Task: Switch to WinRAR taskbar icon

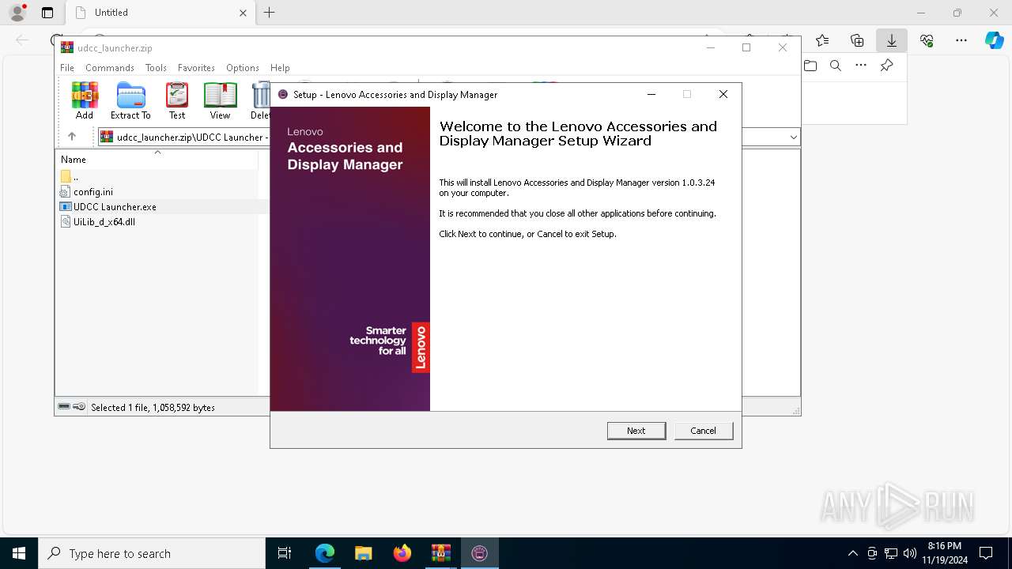Action: [441, 553]
